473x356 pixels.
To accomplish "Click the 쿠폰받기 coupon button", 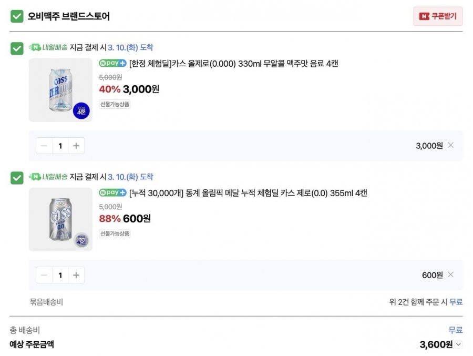I will pyautogui.click(x=438, y=16).
